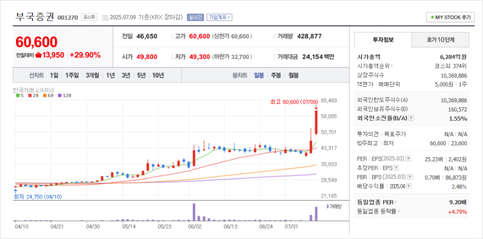Switch to 일봉 candle chart

coord(259,75)
